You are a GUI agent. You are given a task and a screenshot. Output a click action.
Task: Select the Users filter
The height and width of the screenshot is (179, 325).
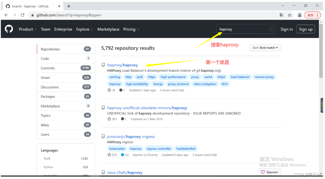(x=66, y=134)
